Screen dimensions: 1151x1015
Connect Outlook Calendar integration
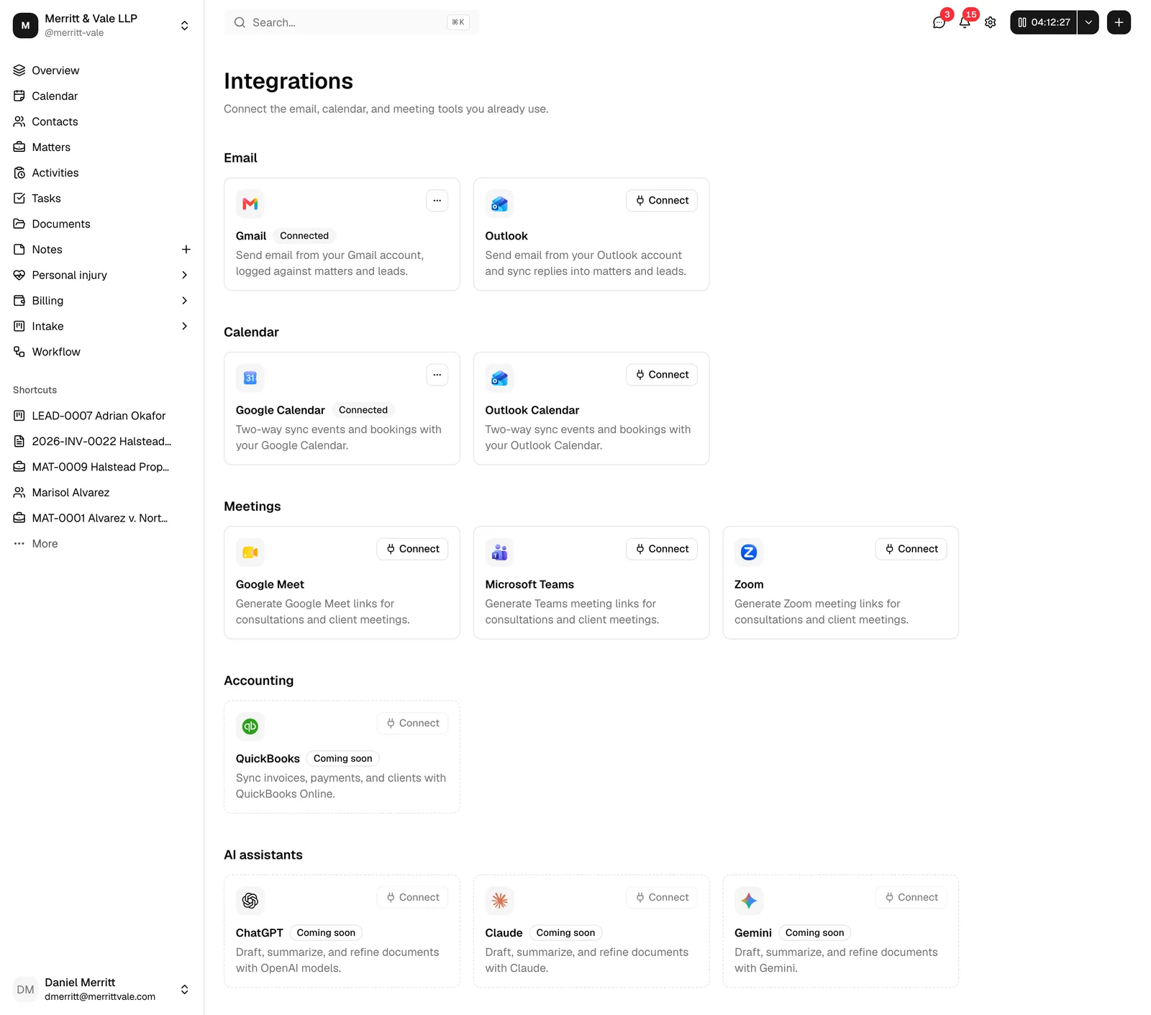pyautogui.click(x=662, y=375)
